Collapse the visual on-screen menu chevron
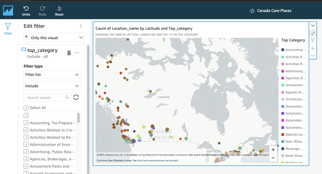 click(313, 26)
